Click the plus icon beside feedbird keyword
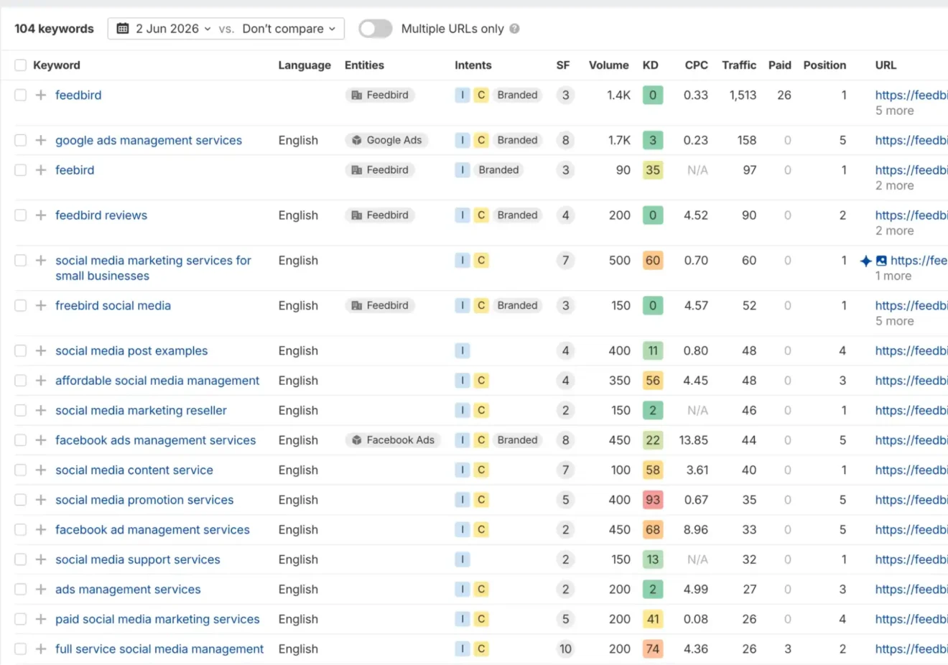The width and height of the screenshot is (948, 665). click(41, 95)
